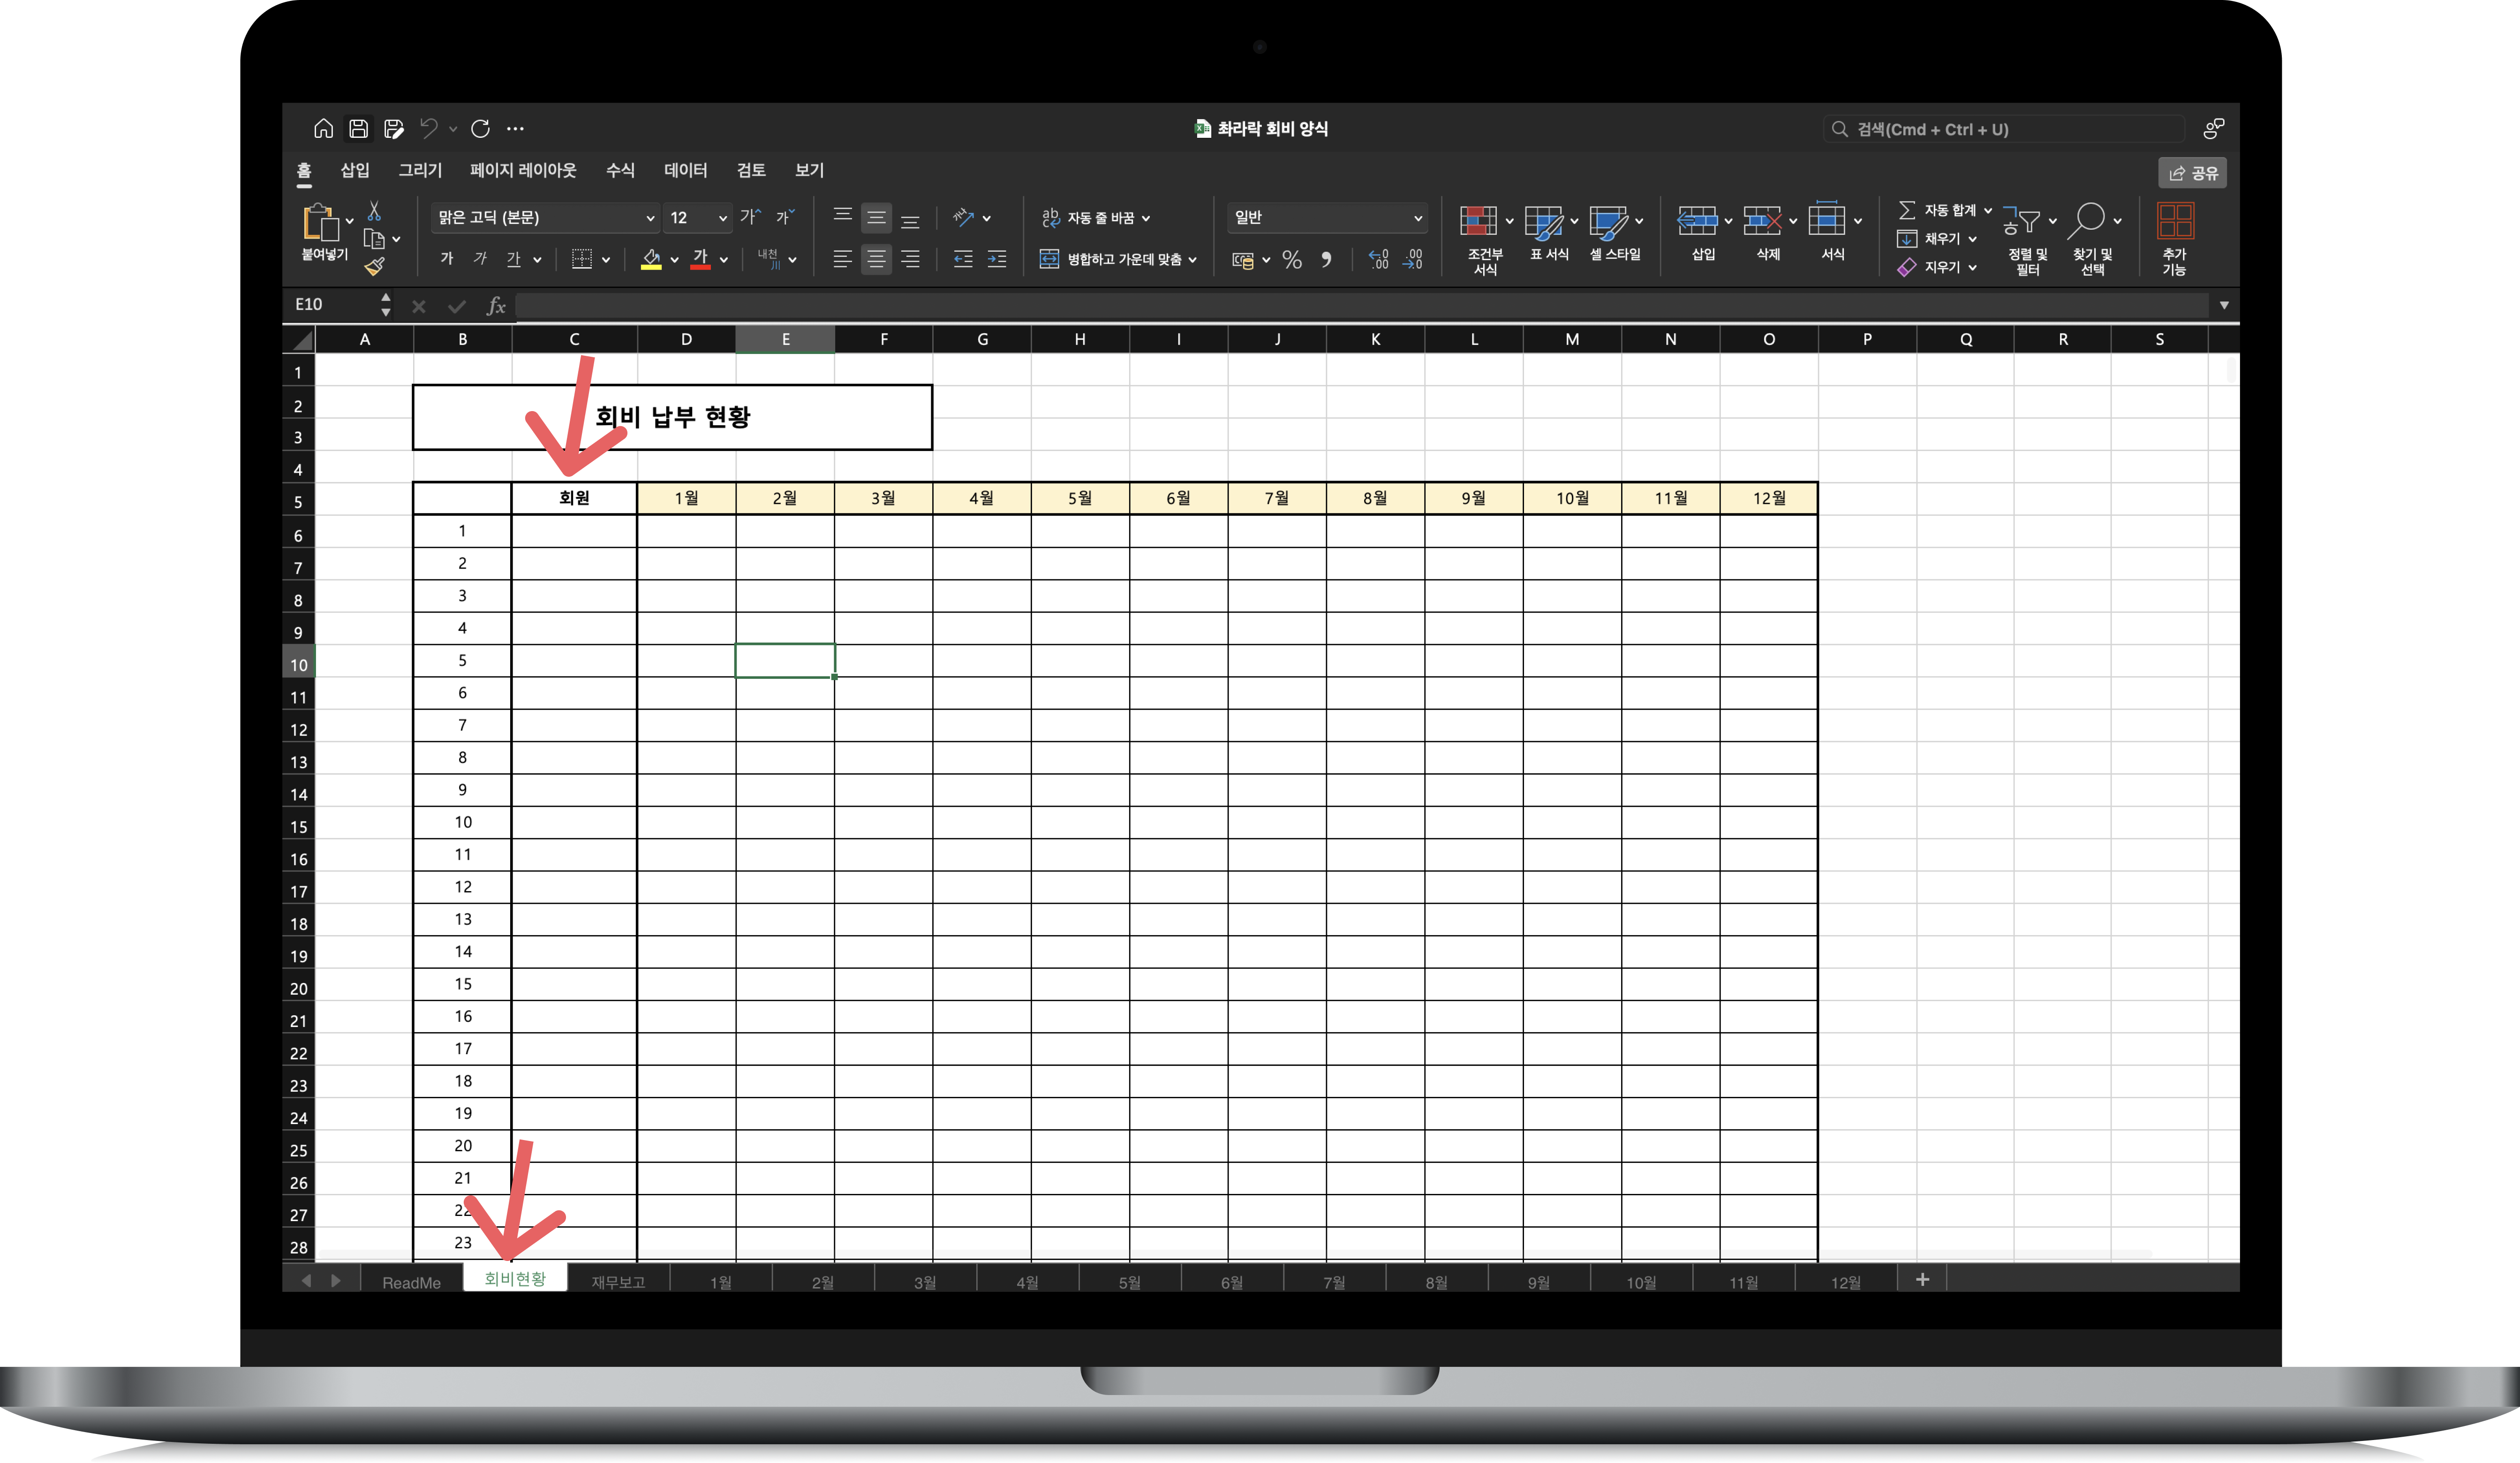Viewport: 2520px width, 1463px height.
Task: Expand fill color dropdown arrow
Action: 675,261
